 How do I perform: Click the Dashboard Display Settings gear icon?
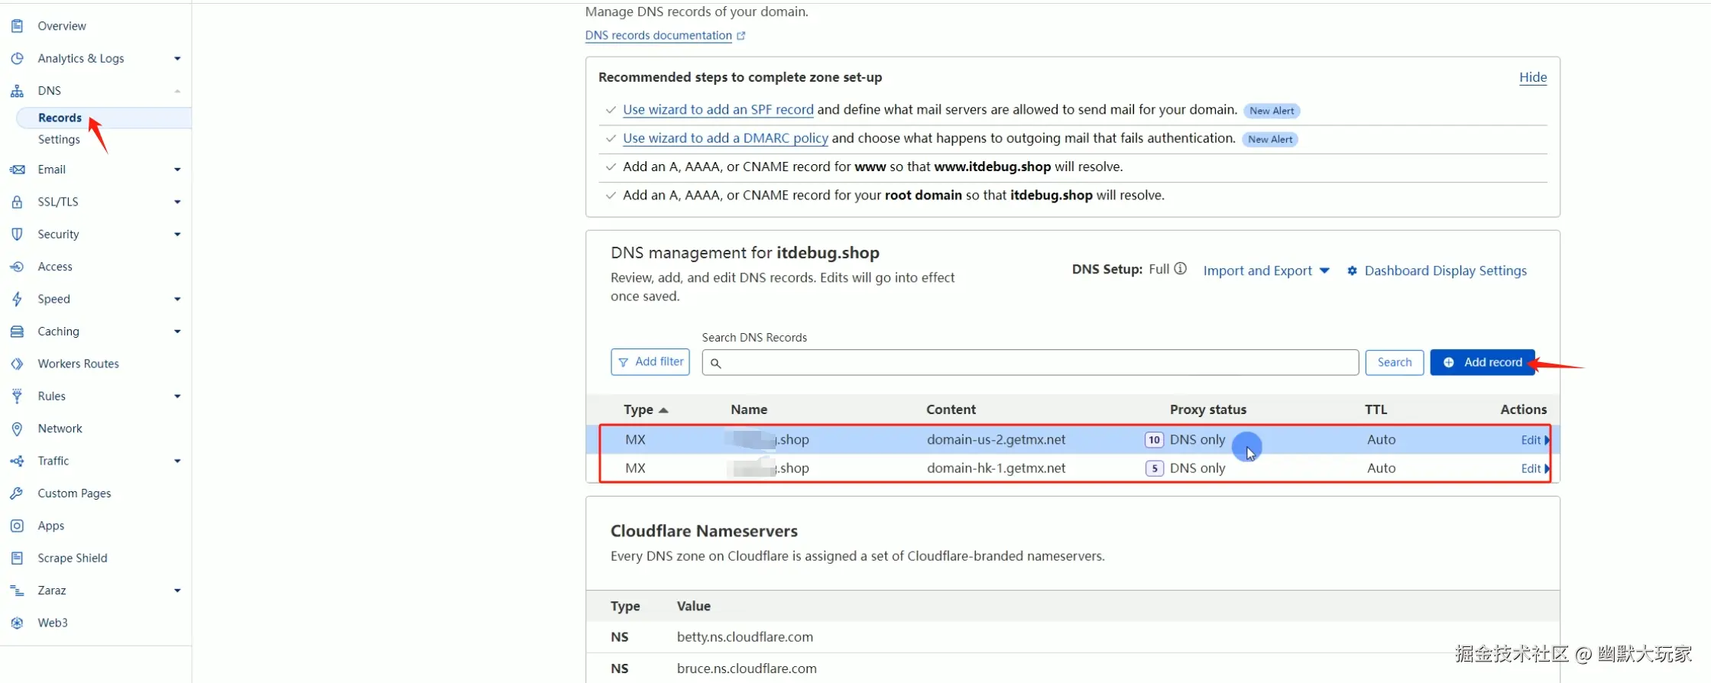[x=1352, y=271]
